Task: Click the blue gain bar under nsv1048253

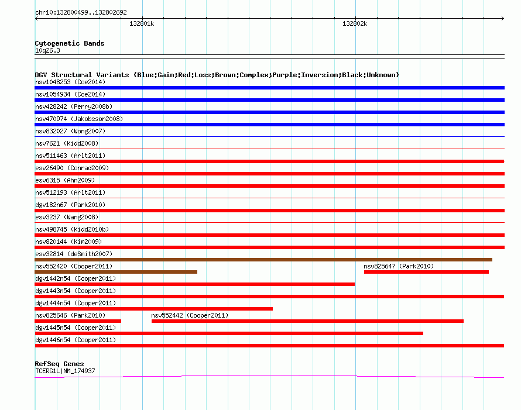Action: (269, 88)
